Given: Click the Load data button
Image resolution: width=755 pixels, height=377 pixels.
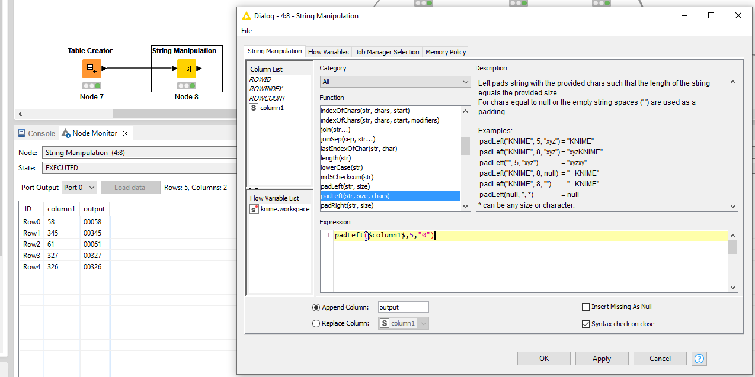Looking at the screenshot, I should (x=130, y=188).
